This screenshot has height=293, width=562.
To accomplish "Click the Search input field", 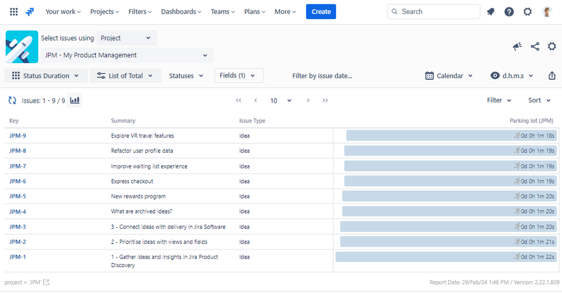I will click(x=433, y=11).
